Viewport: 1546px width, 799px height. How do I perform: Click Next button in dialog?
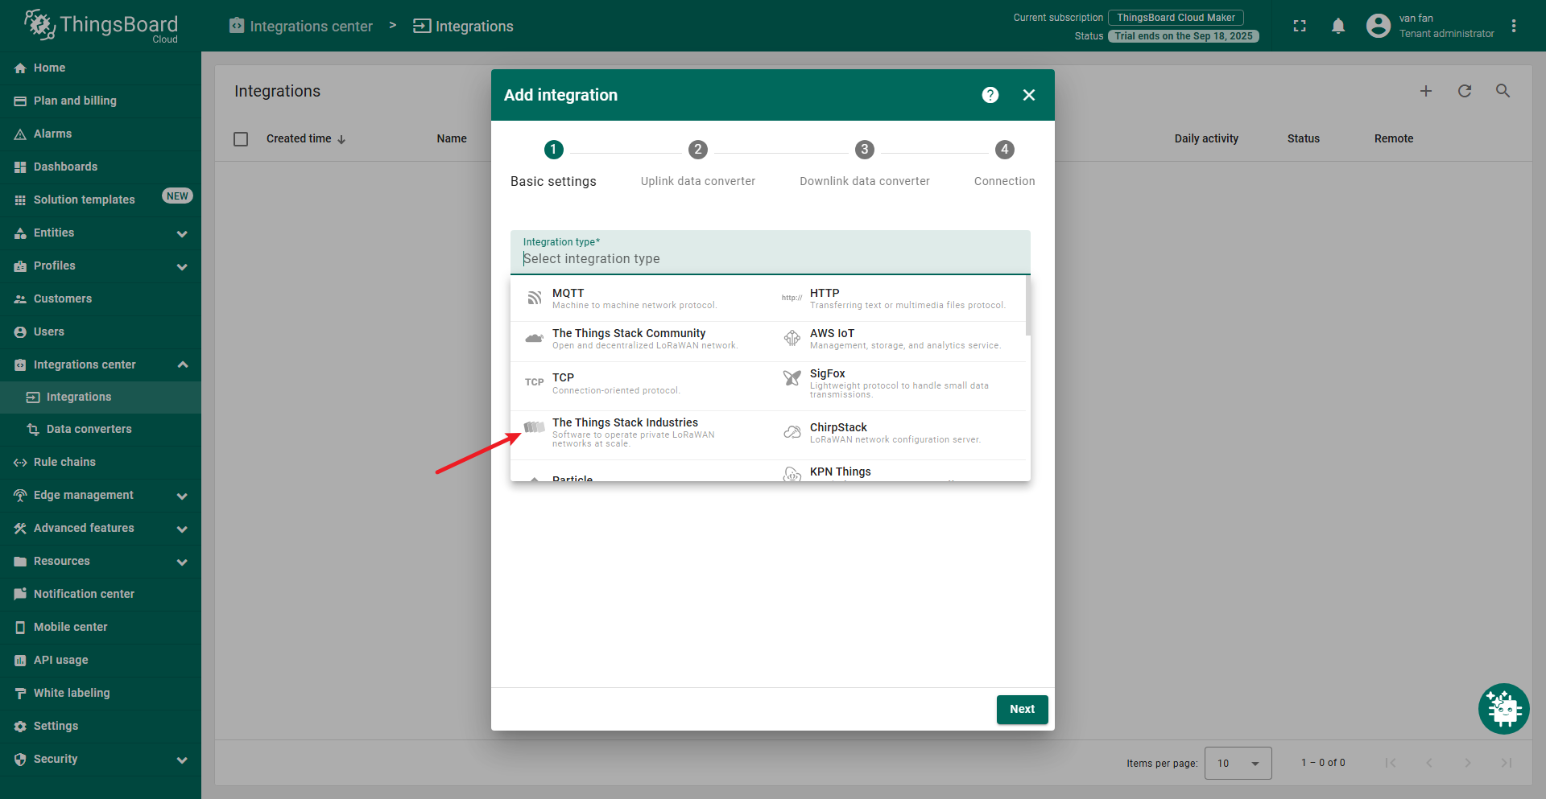pos(1022,709)
